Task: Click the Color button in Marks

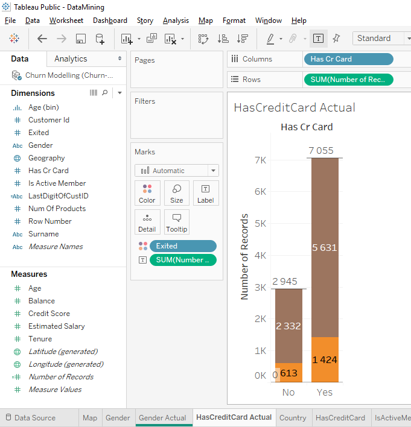Action: click(147, 193)
